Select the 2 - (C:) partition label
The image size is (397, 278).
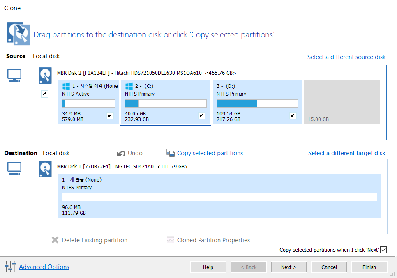(x=144, y=86)
